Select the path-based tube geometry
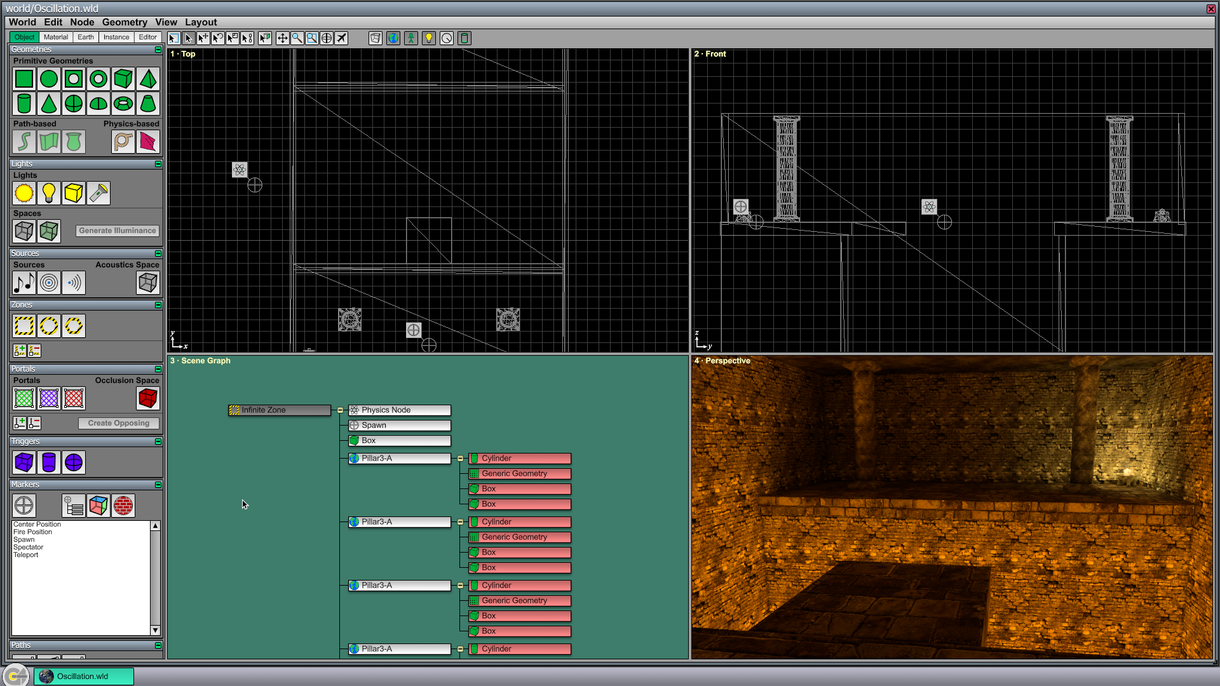This screenshot has height=686, width=1220. (24, 142)
